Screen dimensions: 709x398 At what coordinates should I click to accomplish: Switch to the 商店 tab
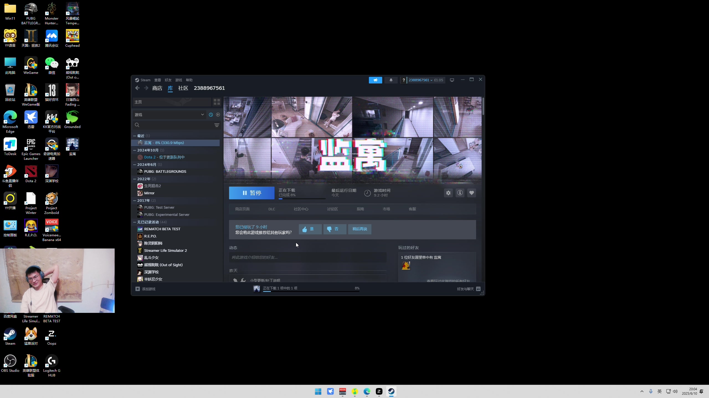(x=157, y=88)
